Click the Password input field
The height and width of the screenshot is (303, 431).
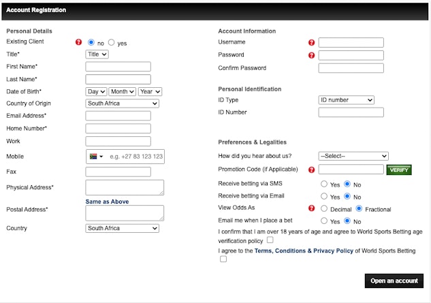[x=351, y=55]
